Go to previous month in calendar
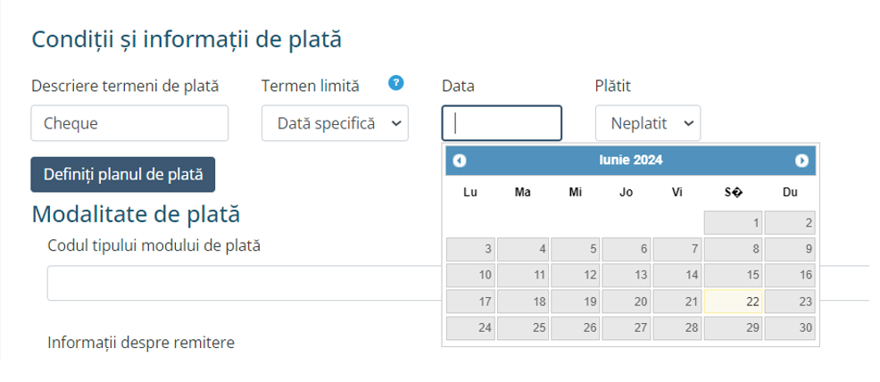Image resolution: width=880 pixels, height=382 pixels. pos(460,161)
